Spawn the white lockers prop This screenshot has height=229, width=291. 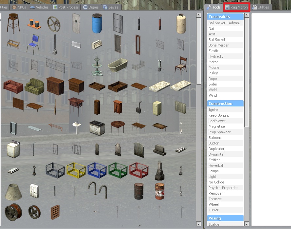[x=34, y=191]
